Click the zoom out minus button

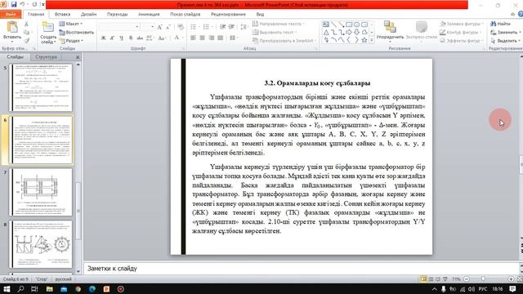coord(467,278)
